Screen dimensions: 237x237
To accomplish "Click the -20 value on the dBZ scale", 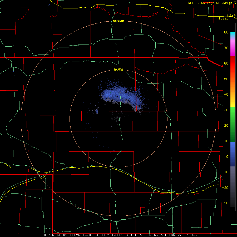I will click(225, 187).
